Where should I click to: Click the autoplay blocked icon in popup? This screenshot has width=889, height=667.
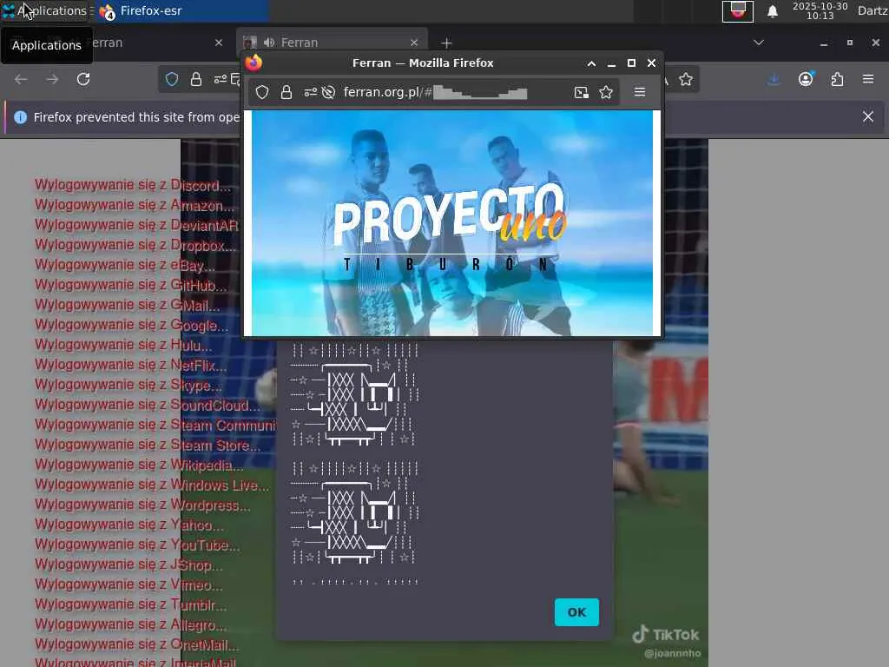click(x=328, y=92)
